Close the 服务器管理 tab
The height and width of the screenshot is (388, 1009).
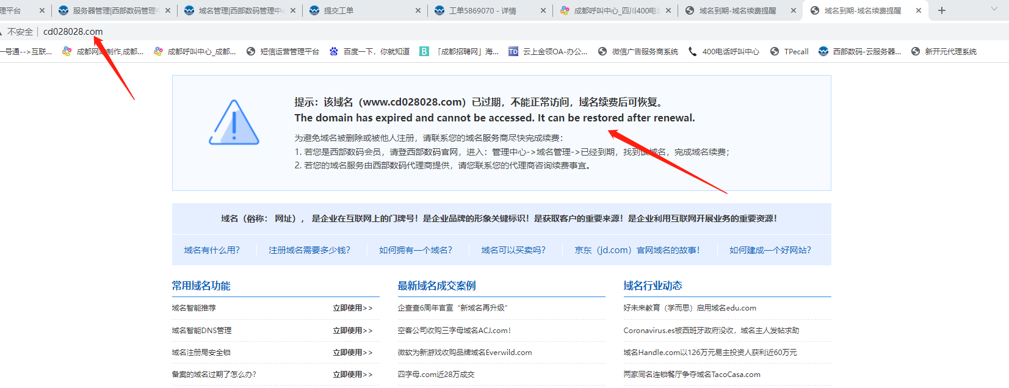(167, 10)
